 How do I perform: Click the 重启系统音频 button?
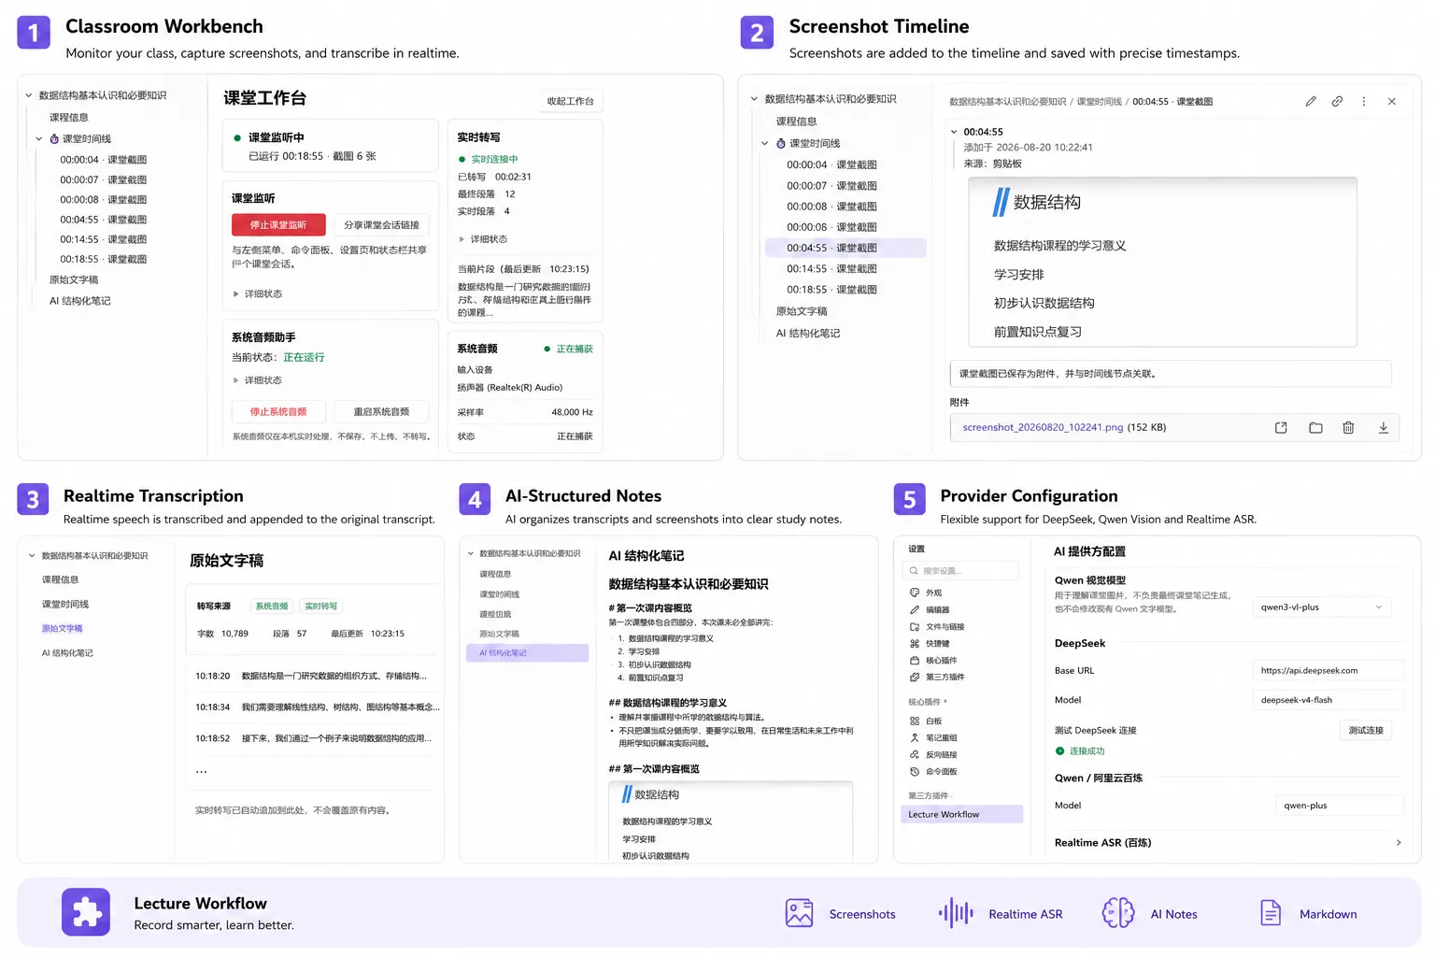click(x=381, y=411)
